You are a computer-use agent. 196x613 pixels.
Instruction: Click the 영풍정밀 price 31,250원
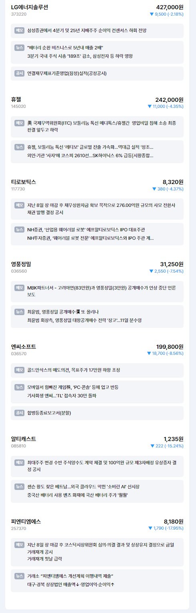pyautogui.click(x=172, y=264)
